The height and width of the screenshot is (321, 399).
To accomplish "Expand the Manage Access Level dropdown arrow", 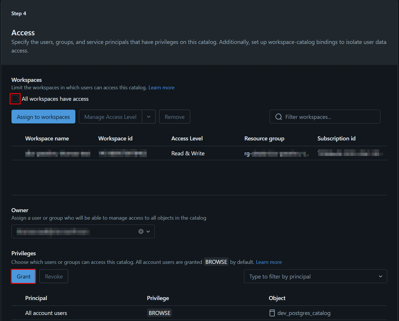I will (149, 117).
